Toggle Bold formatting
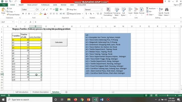182x102 pixels. [23, 14]
